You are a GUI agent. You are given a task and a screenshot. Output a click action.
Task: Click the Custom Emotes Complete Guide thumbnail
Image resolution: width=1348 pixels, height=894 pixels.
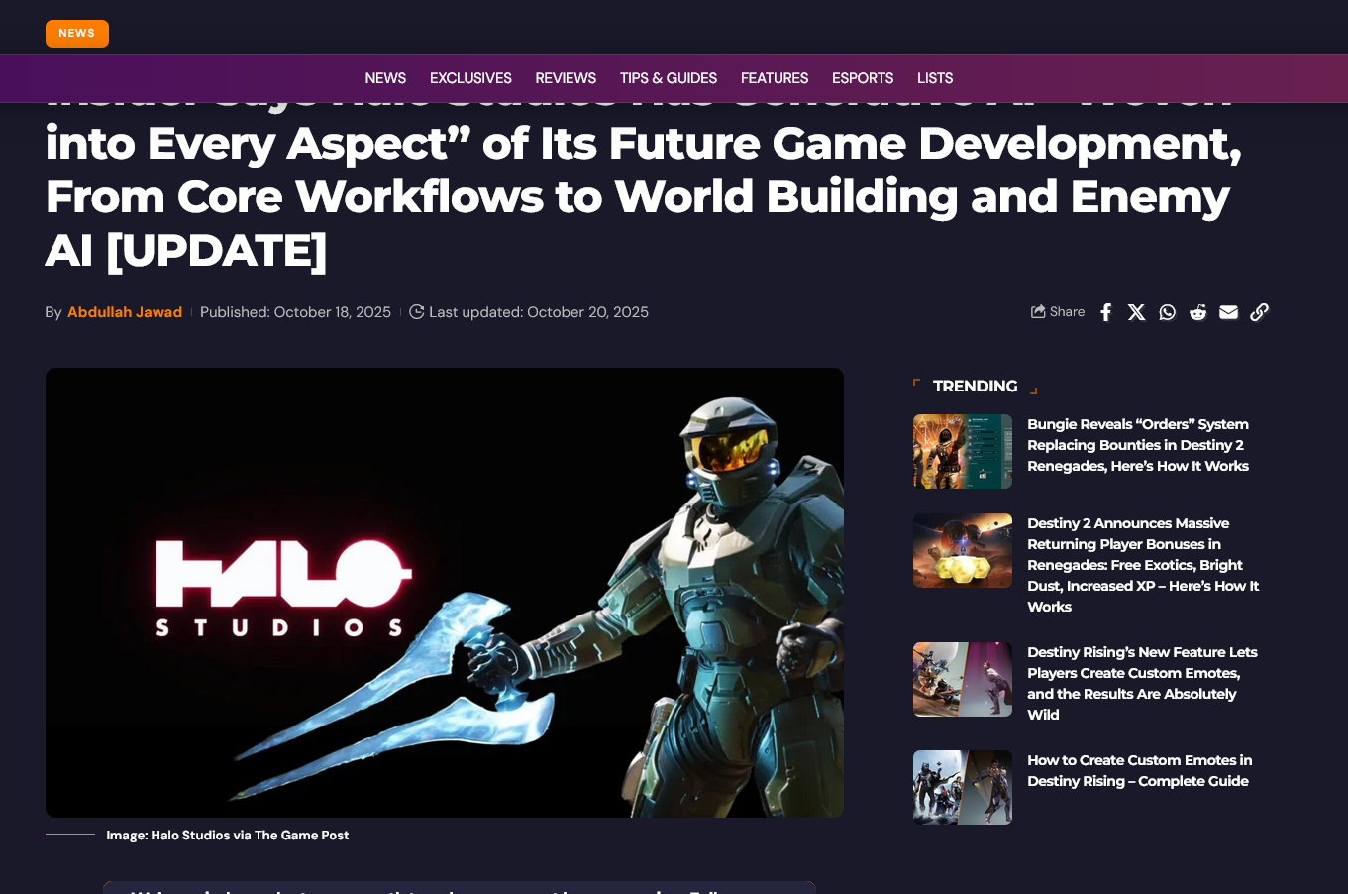(963, 787)
